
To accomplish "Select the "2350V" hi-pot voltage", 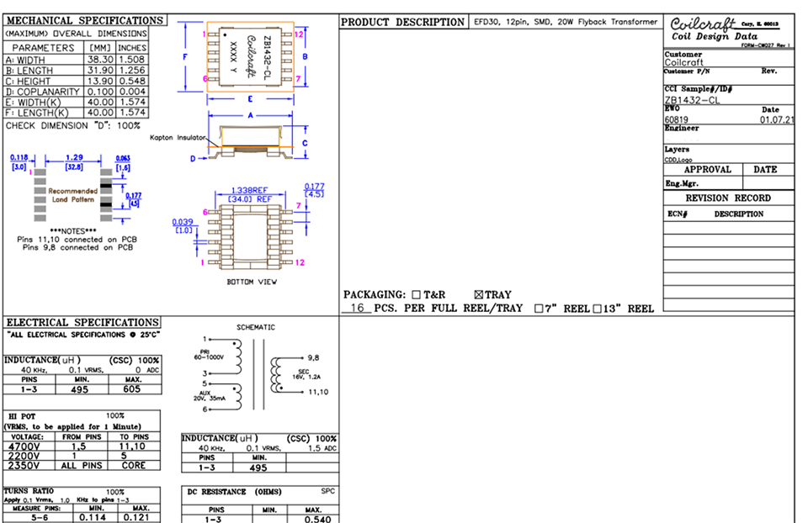I will [24, 465].
